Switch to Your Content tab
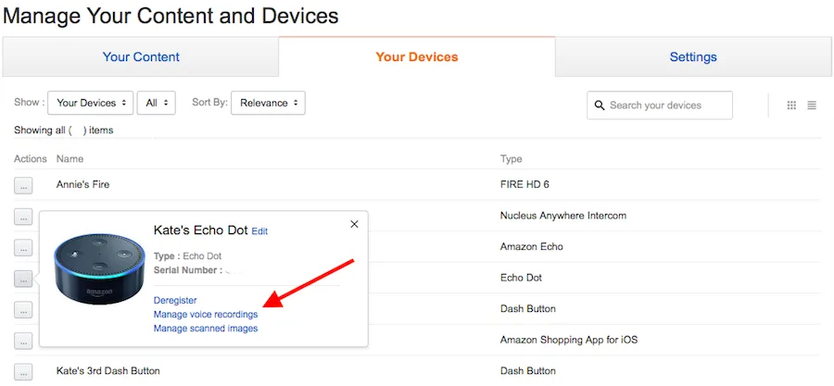Screen dimensions: 834x386 141,56
